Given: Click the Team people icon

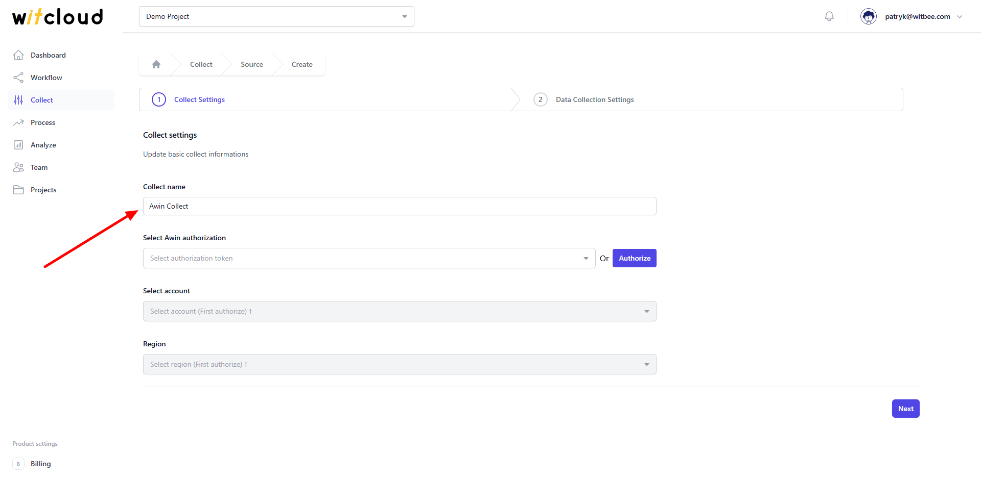Looking at the screenshot, I should 18,167.
